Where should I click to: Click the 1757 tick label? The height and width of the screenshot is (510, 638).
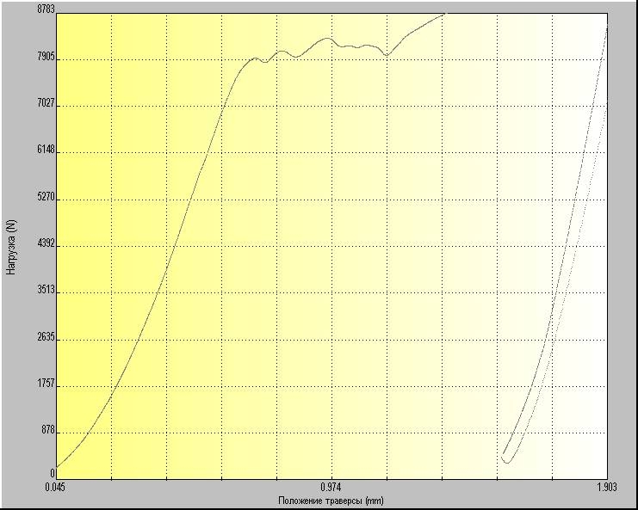point(46,384)
